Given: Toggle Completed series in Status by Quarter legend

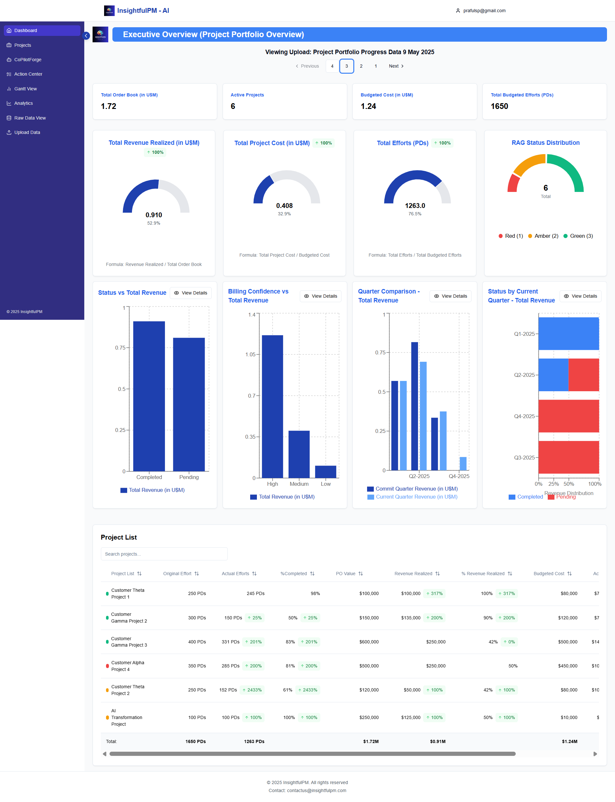Looking at the screenshot, I should tap(526, 497).
